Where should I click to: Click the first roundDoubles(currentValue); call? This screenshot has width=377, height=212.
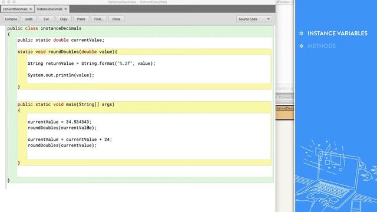62,128
